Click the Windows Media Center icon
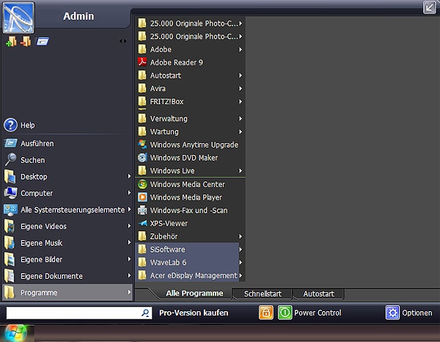The image size is (440, 342). click(142, 184)
